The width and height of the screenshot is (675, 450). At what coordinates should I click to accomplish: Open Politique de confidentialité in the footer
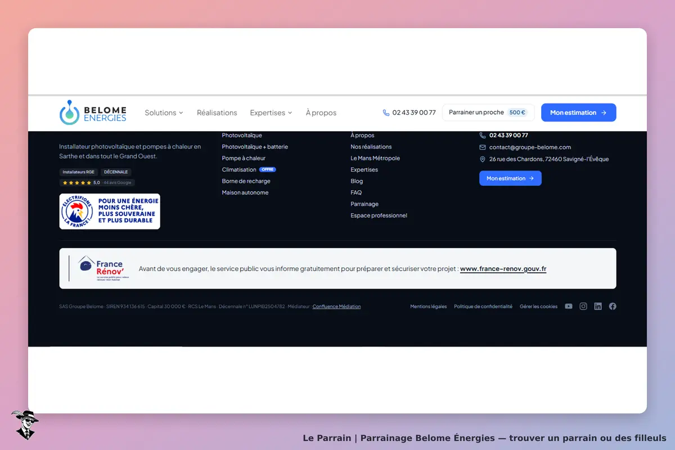(x=483, y=307)
